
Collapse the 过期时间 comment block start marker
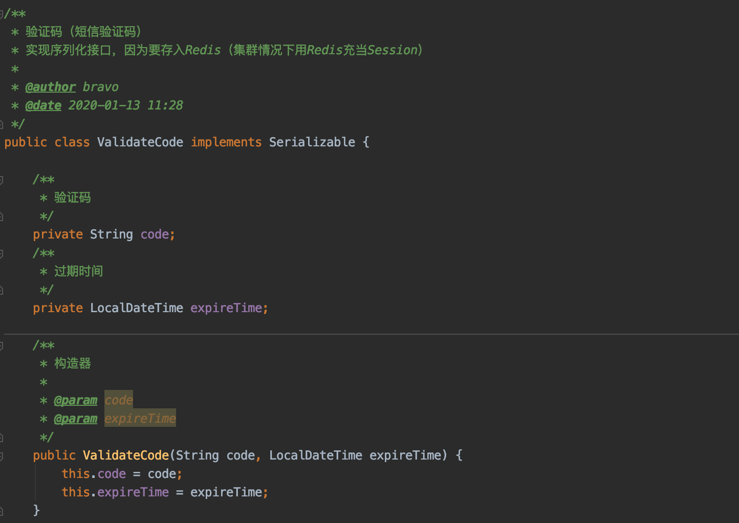[2, 253]
